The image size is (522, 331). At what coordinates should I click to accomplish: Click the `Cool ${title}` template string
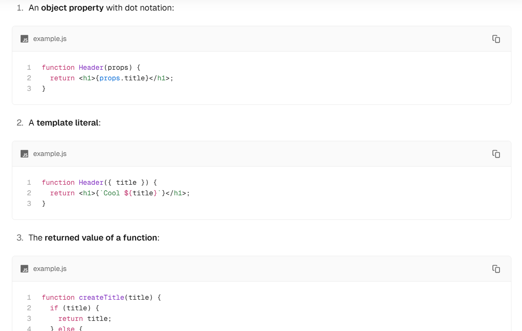pyautogui.click(x=130, y=193)
